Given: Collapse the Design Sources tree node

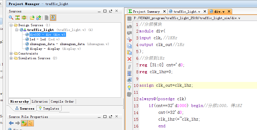Looking at the screenshot, I should point(11,25).
